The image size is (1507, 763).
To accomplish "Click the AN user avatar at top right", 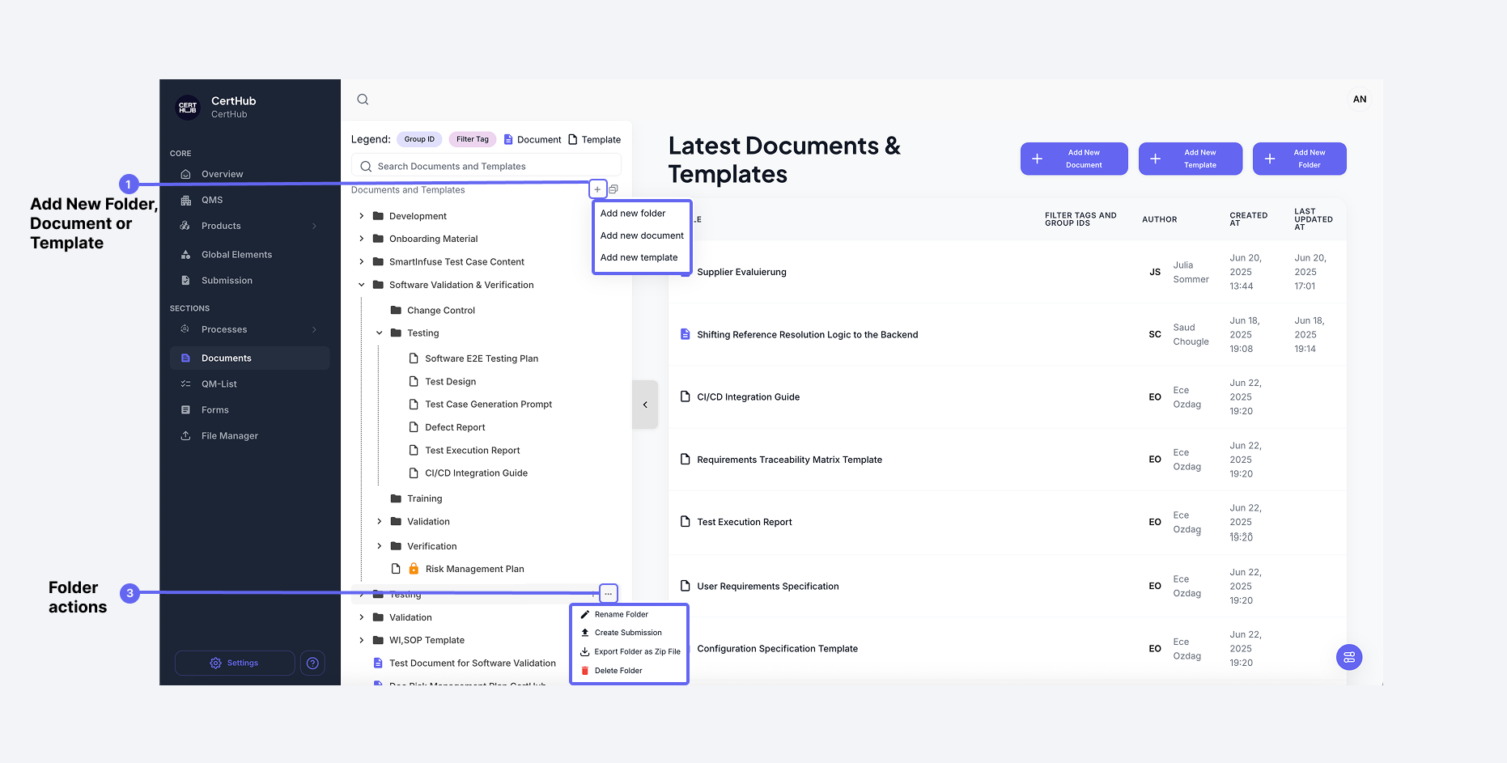I will click(1360, 99).
